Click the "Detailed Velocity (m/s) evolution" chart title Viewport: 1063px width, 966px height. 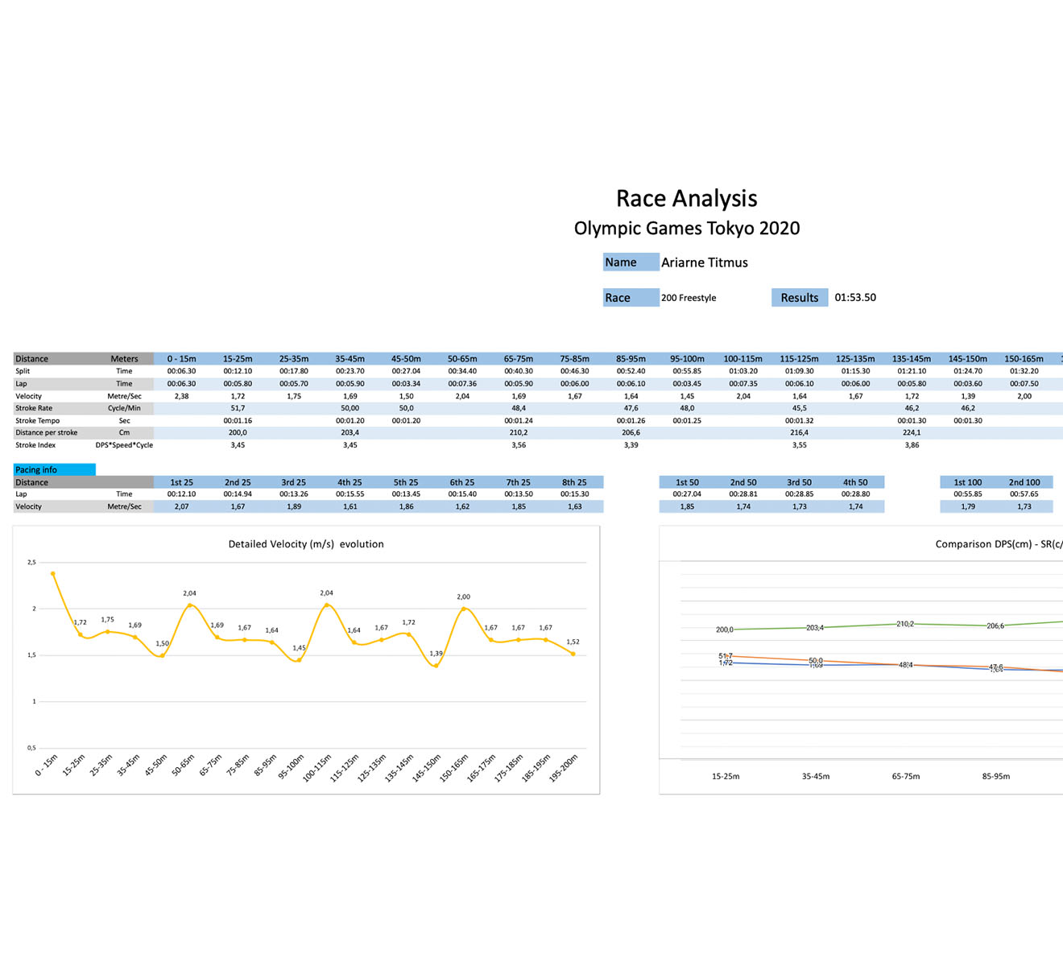(306, 544)
